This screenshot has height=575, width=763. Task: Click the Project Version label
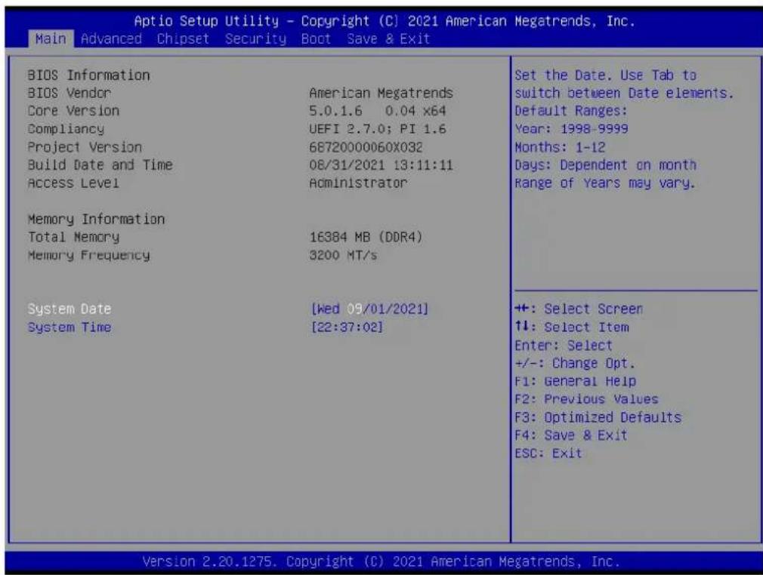click(x=85, y=147)
